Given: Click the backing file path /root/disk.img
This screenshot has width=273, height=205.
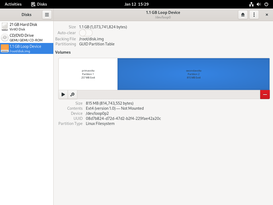Looking at the screenshot, I should 91,39.
